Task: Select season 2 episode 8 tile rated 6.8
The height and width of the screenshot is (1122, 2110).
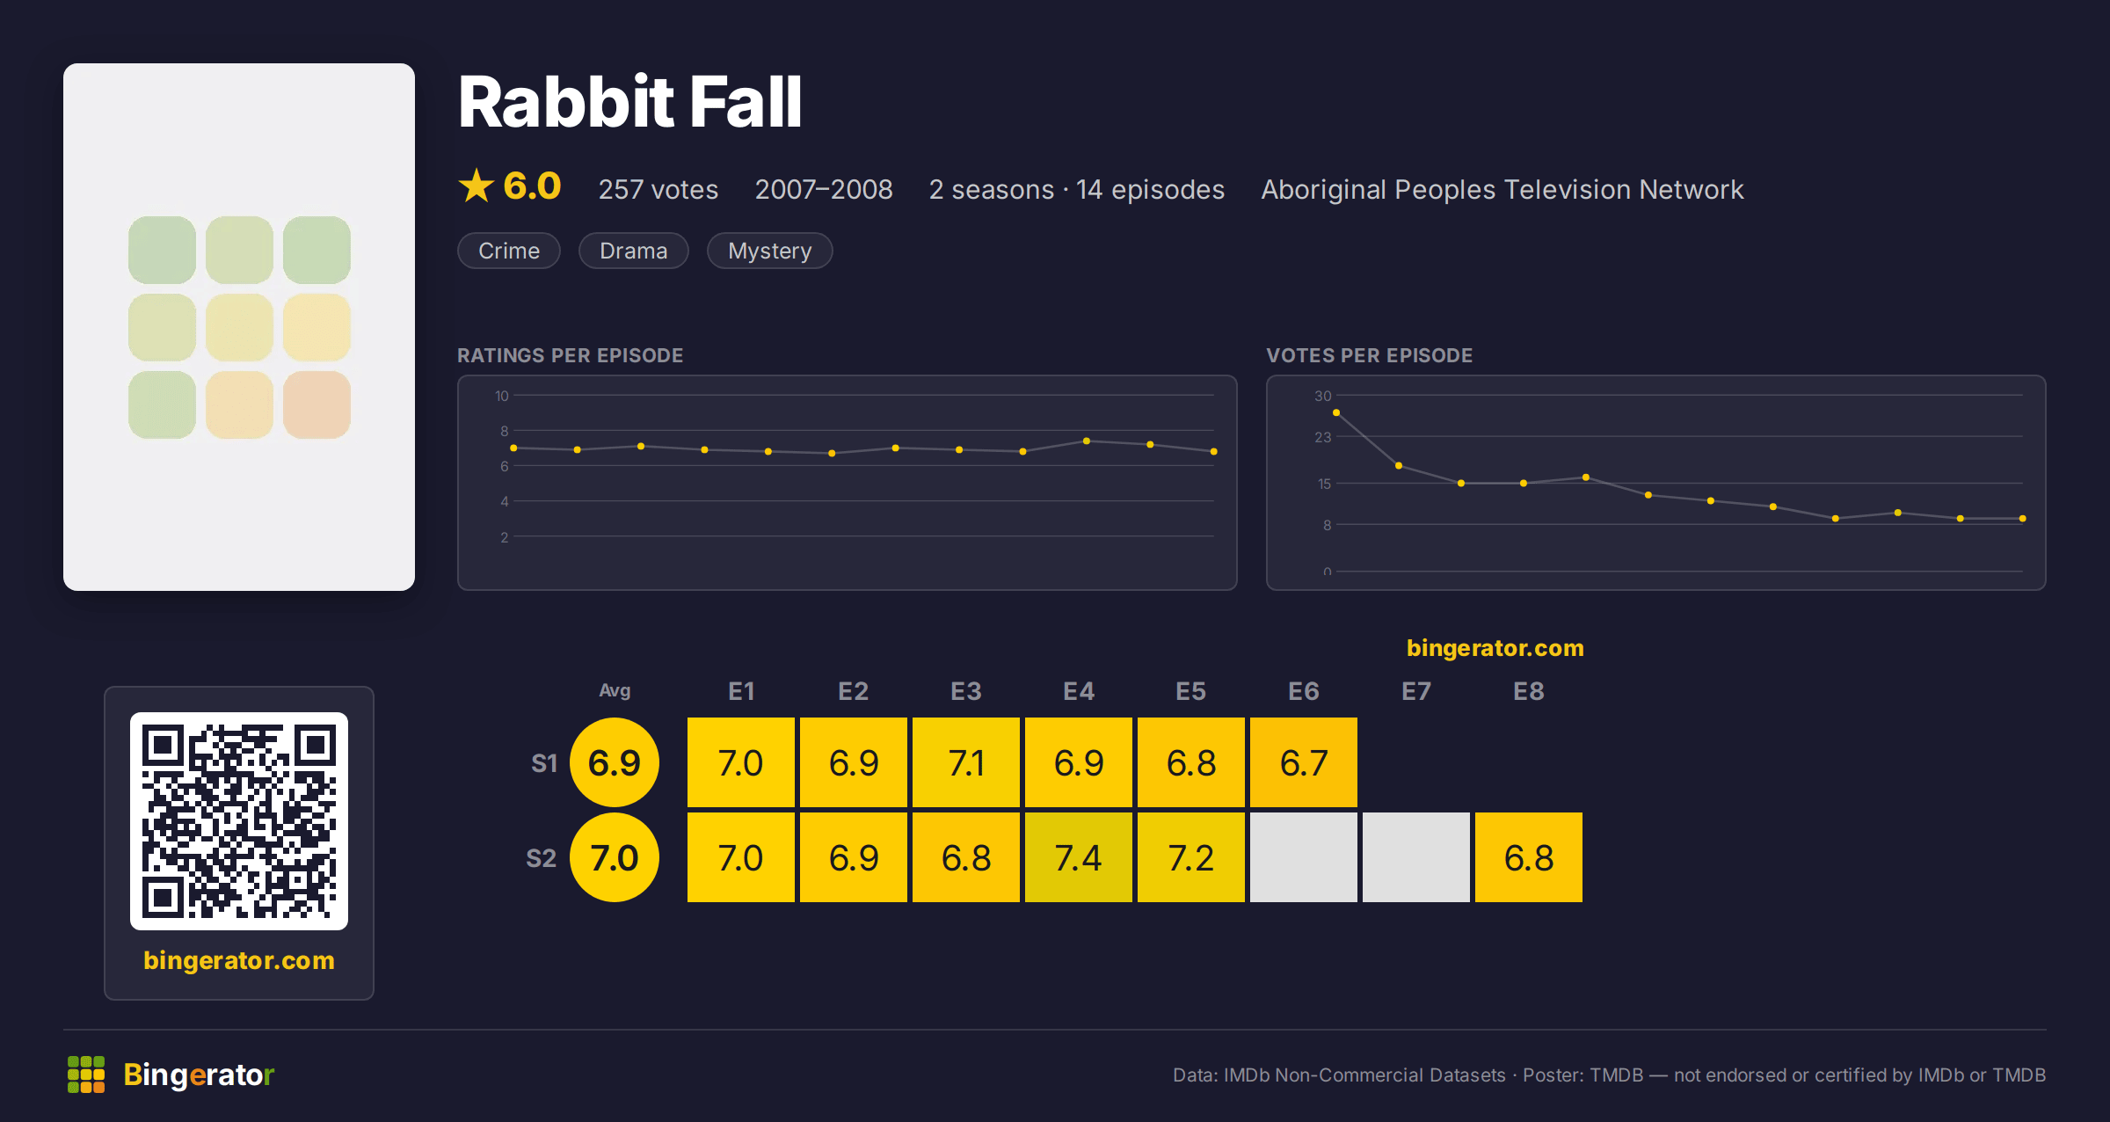Action: click(x=1529, y=857)
